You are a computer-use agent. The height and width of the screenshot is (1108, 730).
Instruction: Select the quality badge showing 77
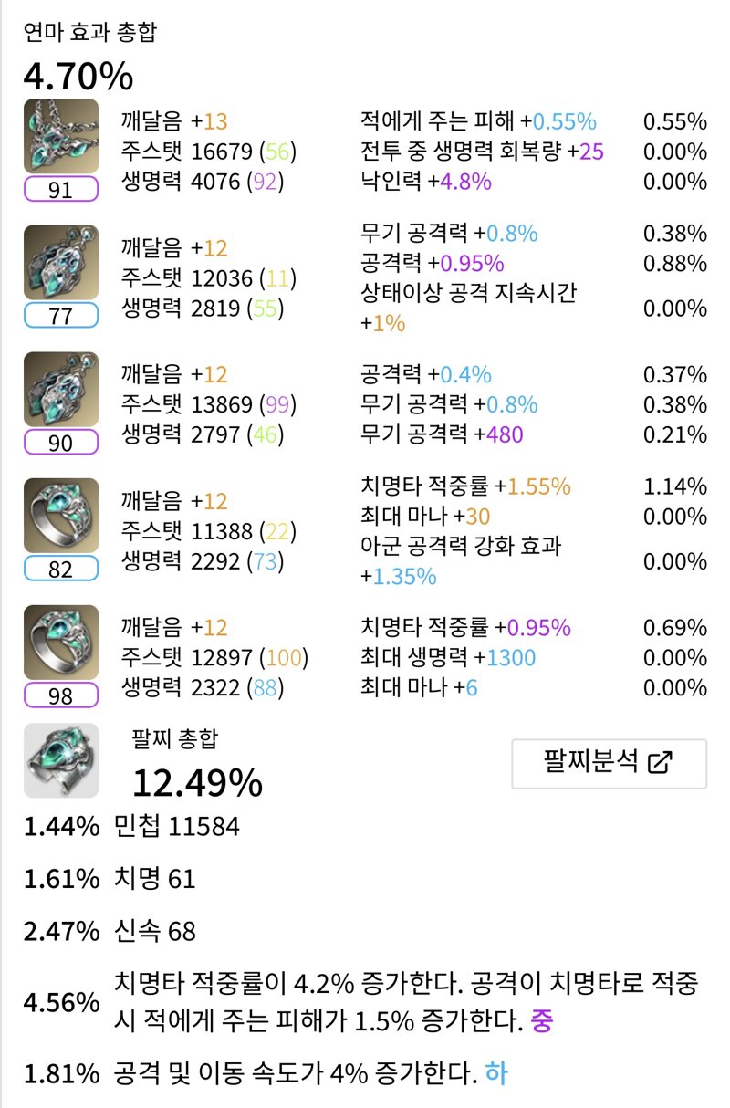(x=61, y=316)
